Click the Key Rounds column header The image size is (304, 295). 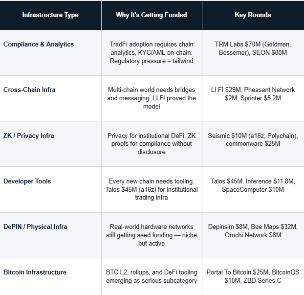pyautogui.click(x=253, y=15)
